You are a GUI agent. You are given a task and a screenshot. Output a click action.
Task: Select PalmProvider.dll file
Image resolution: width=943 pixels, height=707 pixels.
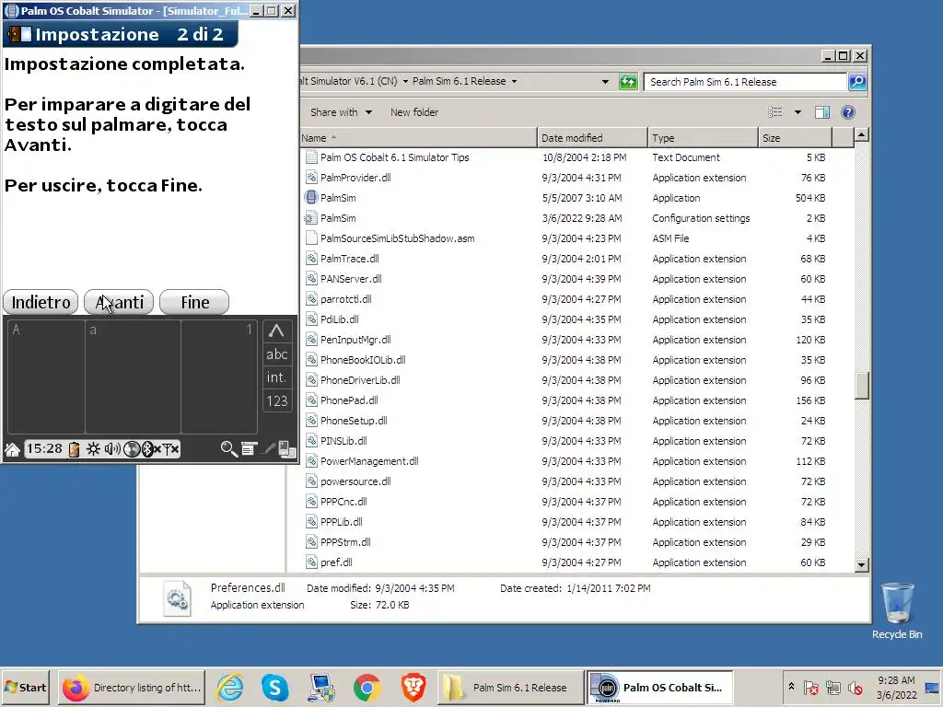pyautogui.click(x=355, y=178)
